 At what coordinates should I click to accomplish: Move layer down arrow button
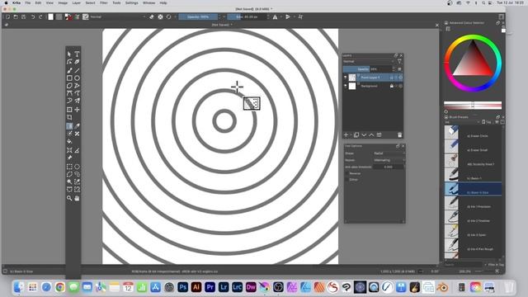click(364, 135)
